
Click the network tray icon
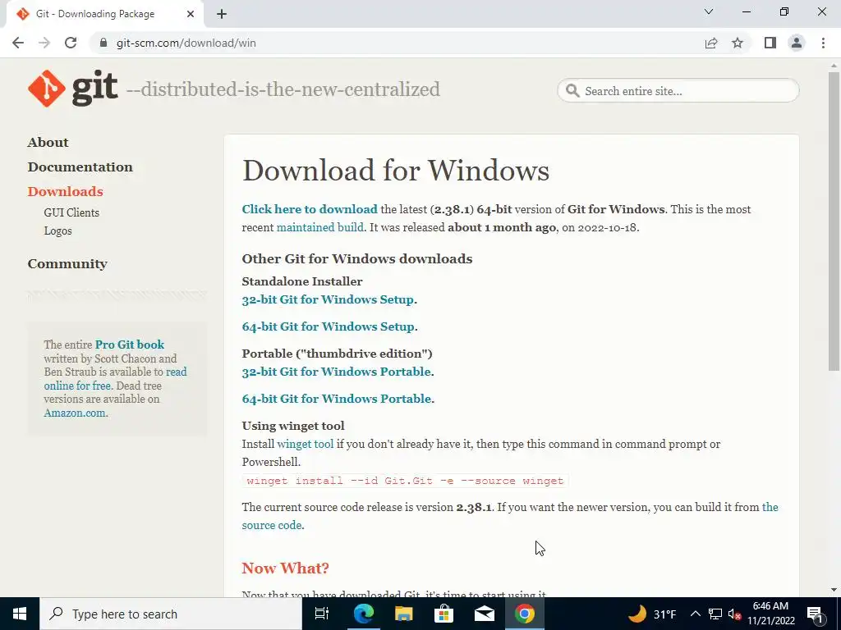click(715, 614)
